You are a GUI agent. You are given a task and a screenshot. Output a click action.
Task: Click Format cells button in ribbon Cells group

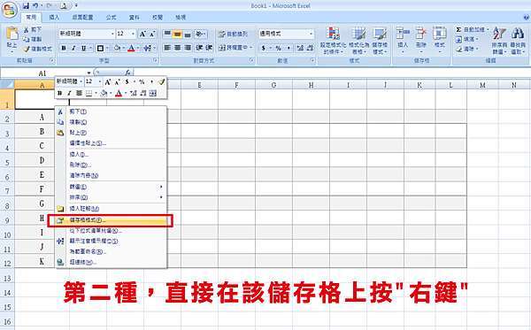(x=440, y=40)
